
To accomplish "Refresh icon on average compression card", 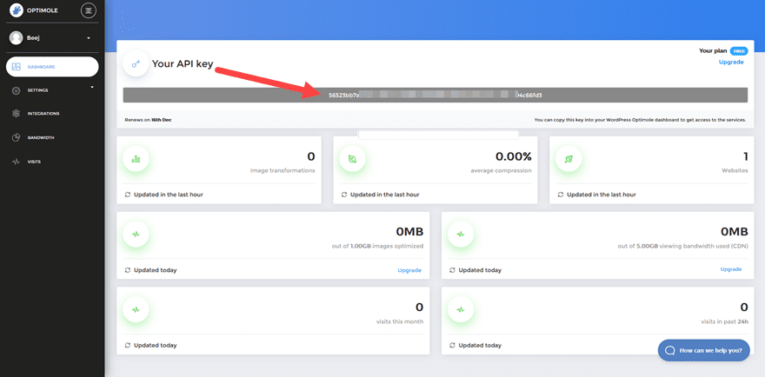I will point(344,195).
